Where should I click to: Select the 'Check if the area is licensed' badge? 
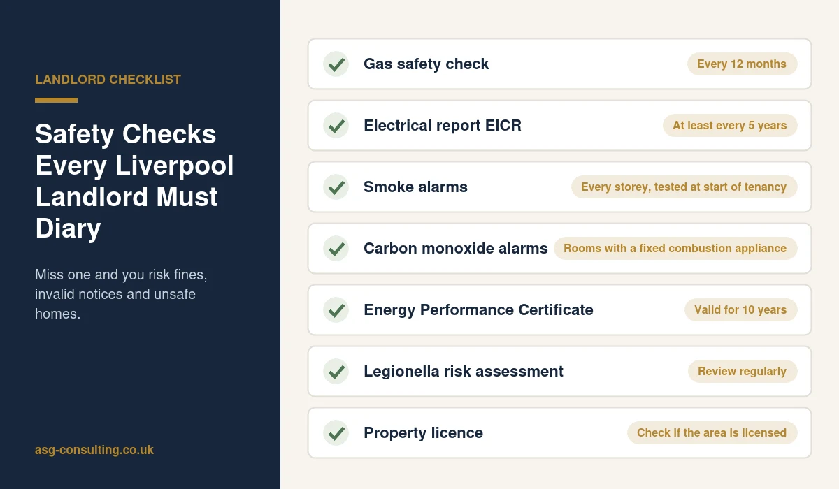pos(712,433)
